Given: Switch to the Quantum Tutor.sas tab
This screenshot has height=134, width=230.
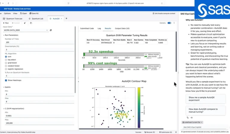Looking at the screenshot, I should (x=13, y=18).
